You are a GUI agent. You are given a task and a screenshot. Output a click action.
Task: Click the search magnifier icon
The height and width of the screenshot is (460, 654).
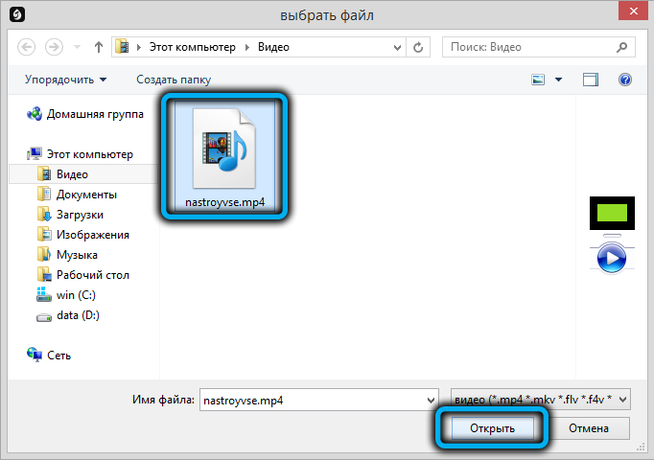pos(622,47)
